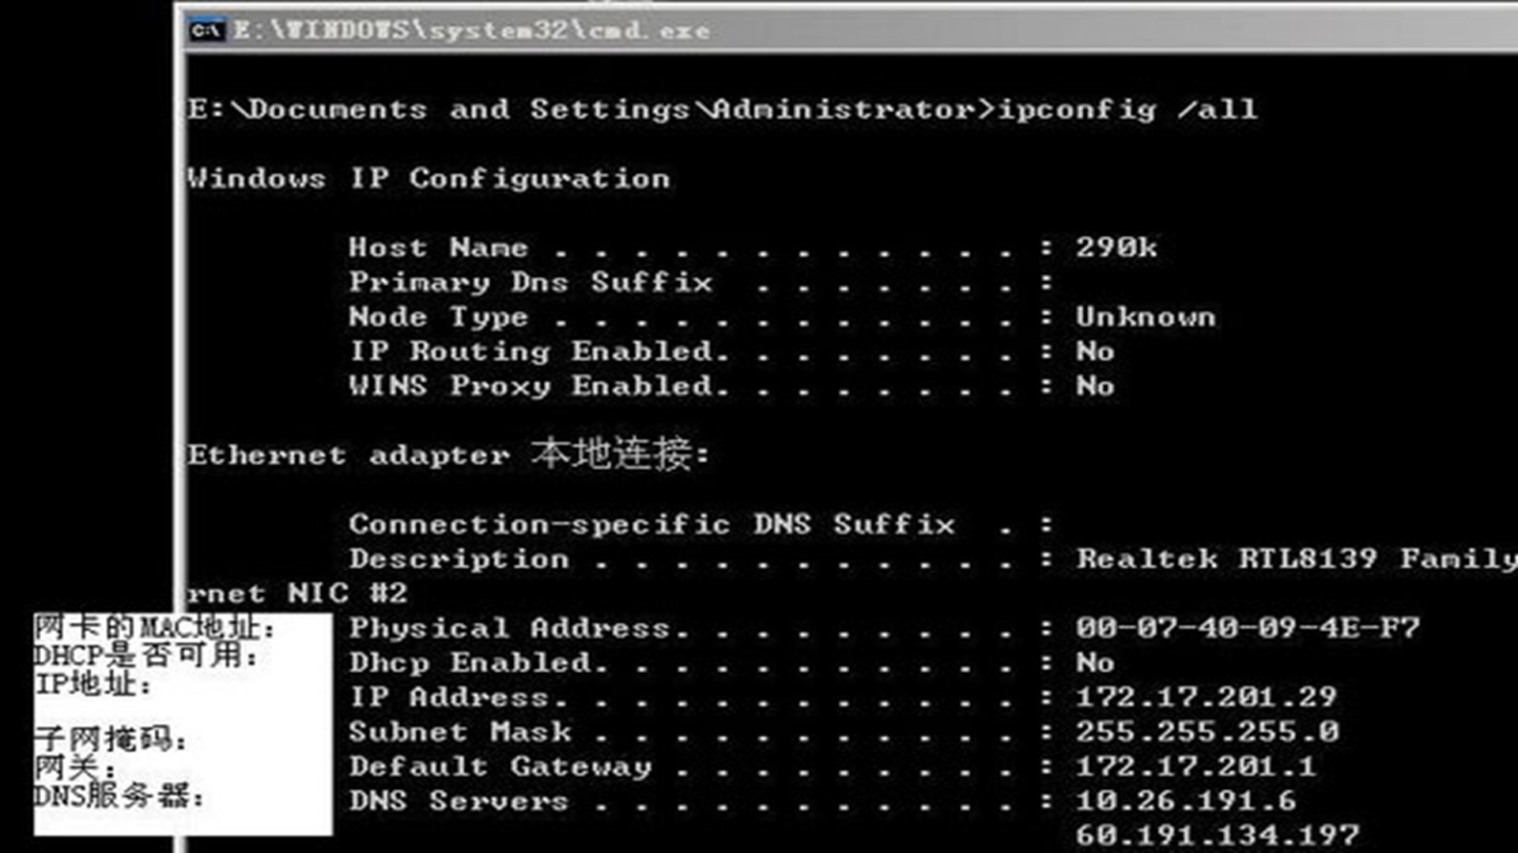
Task: Click the Dhcp Enabled label
Action: click(x=478, y=663)
